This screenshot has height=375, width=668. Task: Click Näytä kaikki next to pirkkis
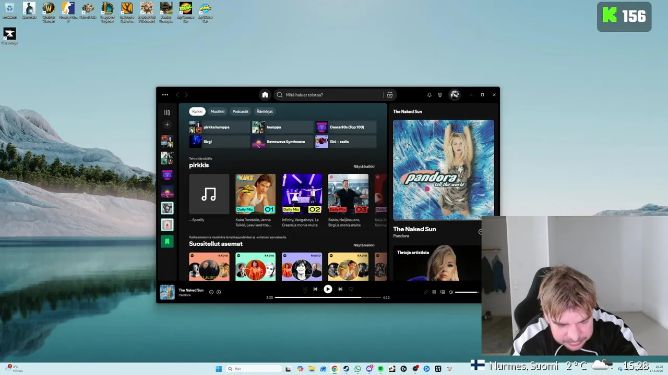[364, 167]
